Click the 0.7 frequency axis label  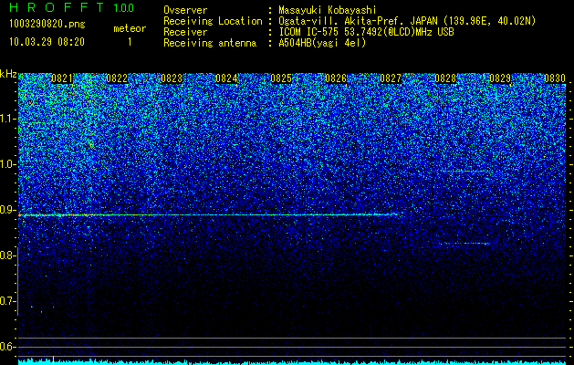point(7,301)
